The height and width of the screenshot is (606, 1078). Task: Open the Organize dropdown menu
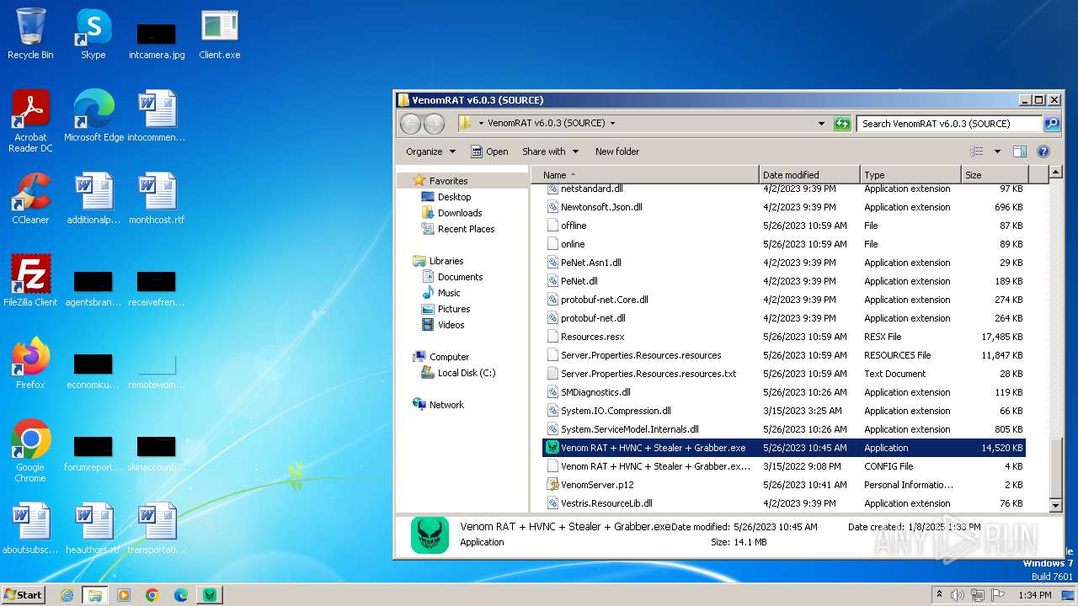430,151
